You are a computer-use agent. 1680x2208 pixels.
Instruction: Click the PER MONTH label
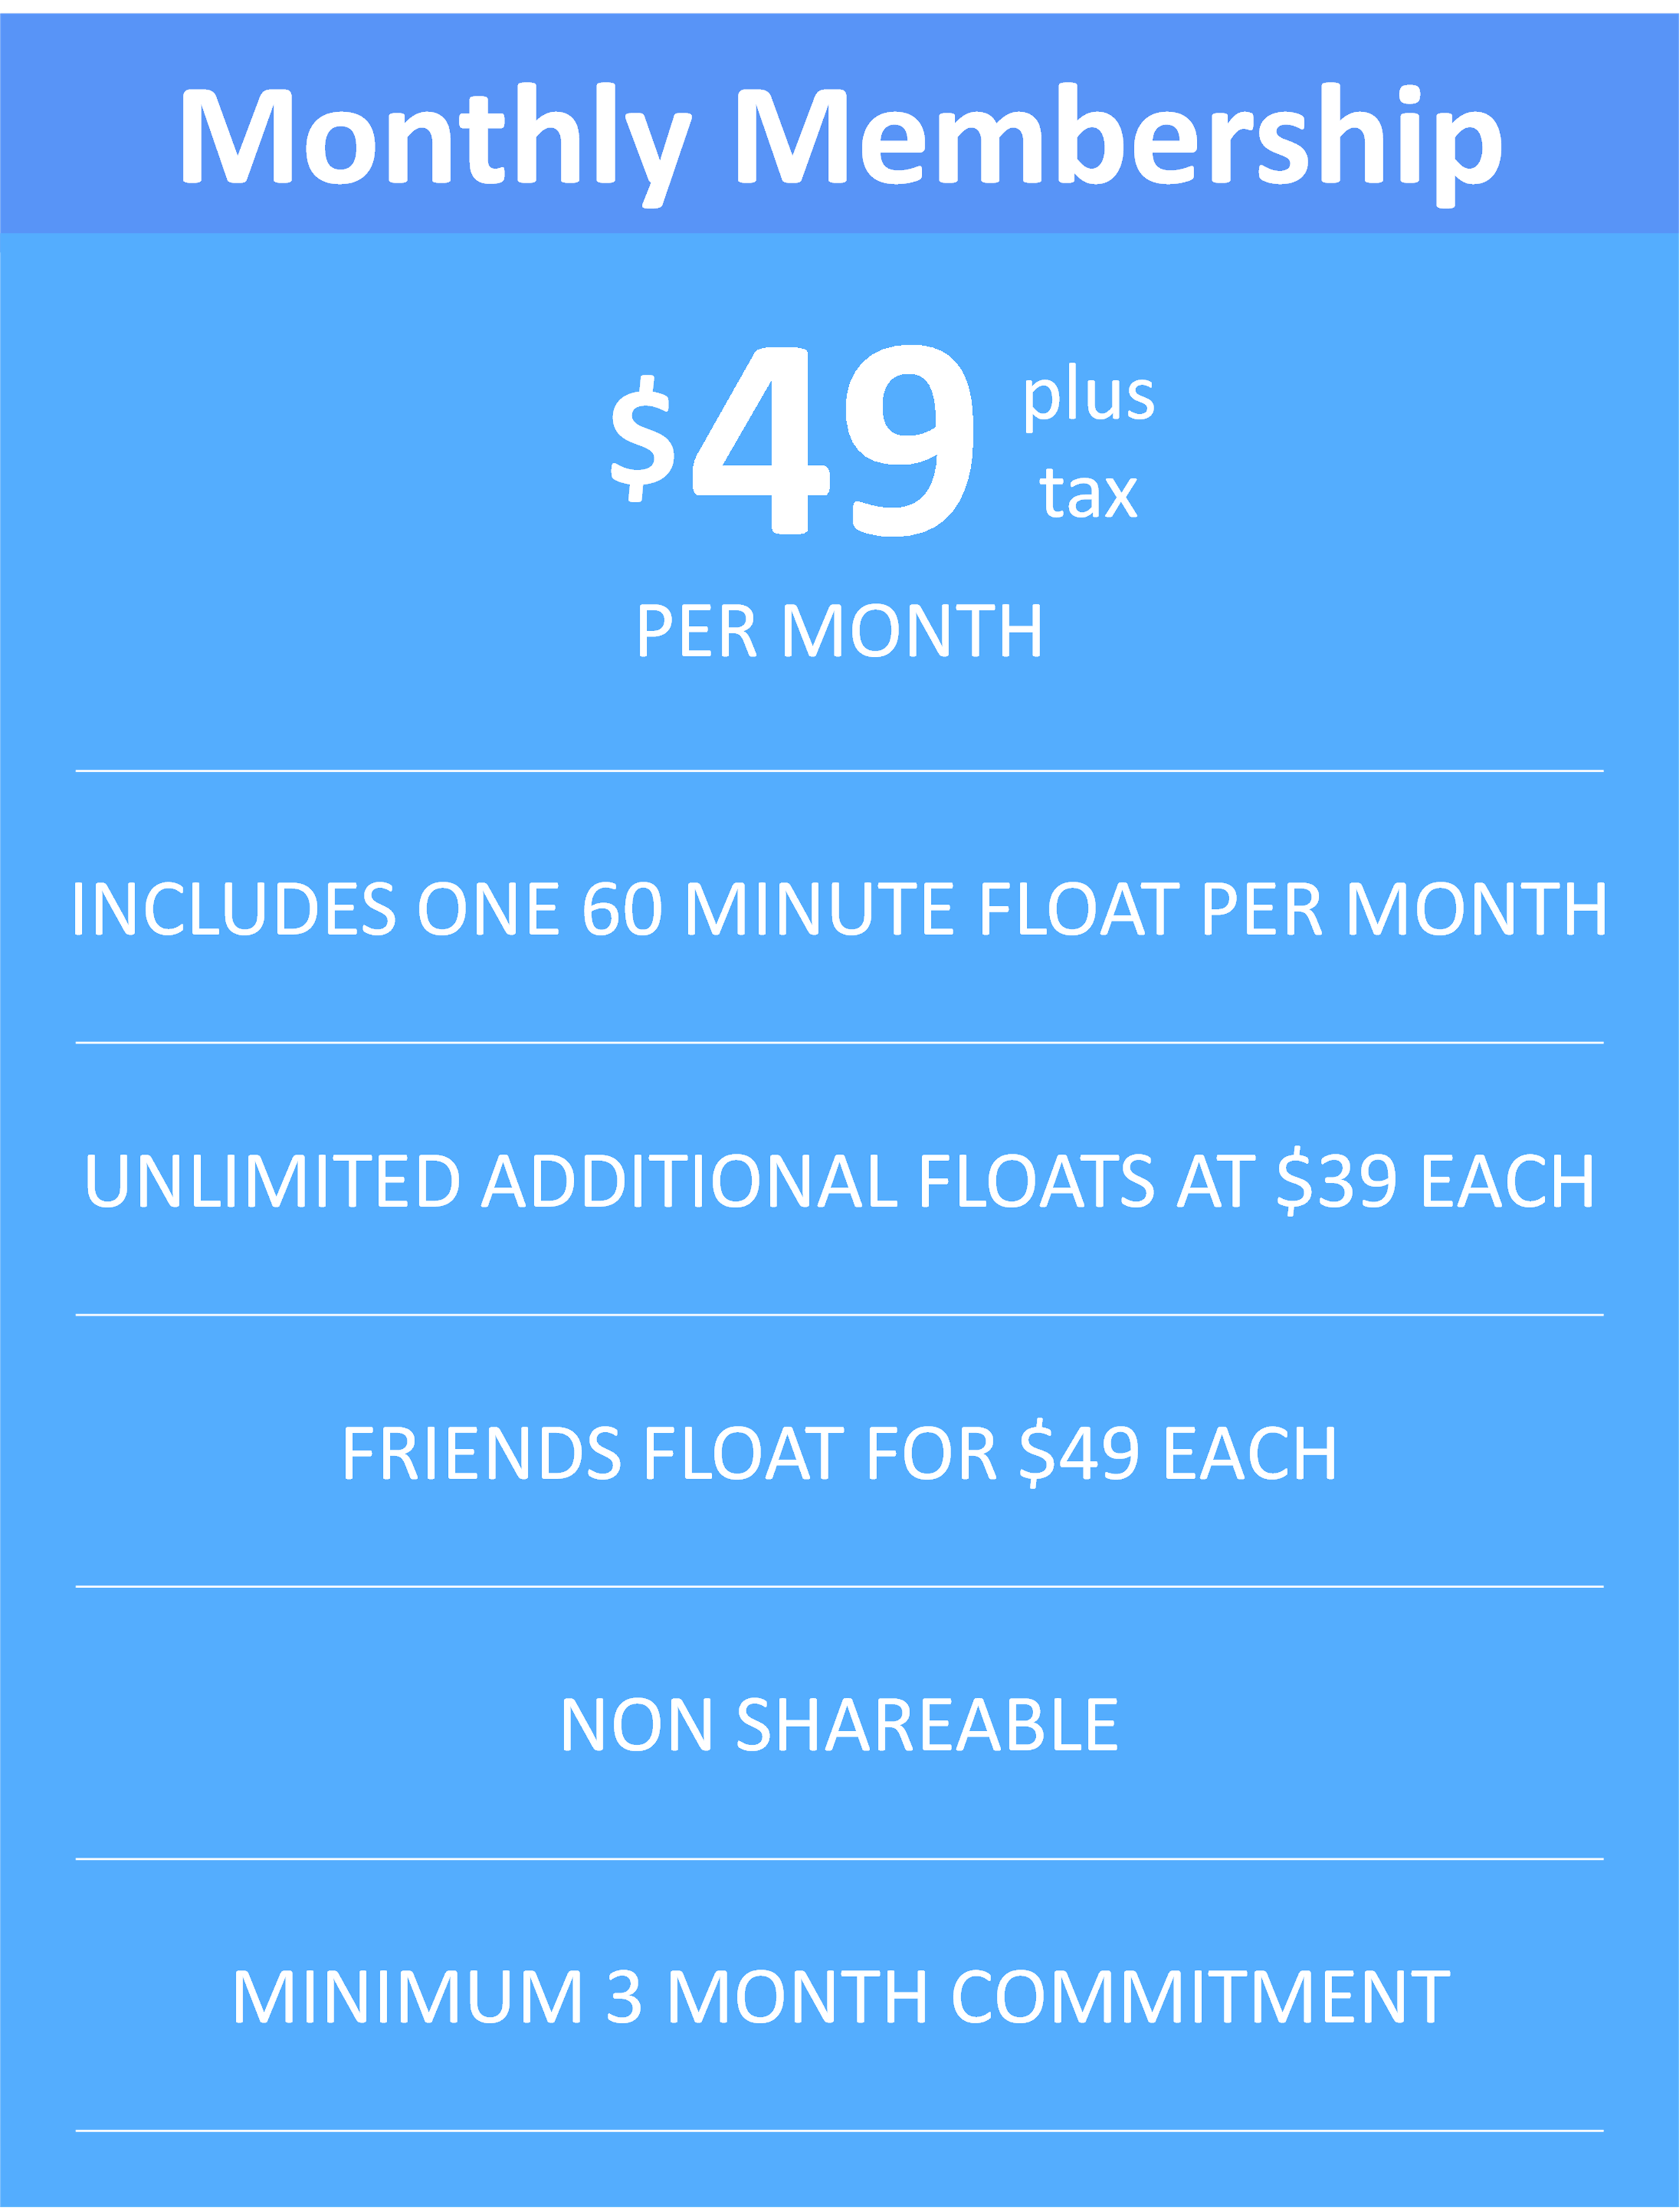tap(840, 631)
